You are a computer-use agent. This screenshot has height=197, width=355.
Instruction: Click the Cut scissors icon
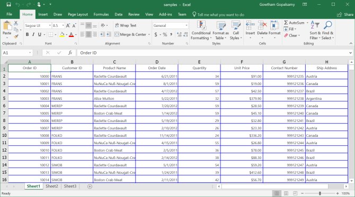tap(15, 23)
